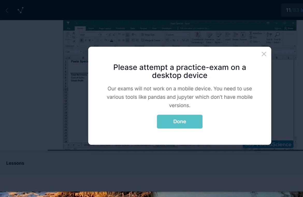Toggle Wrap Text in Alignment group

pos(148,35)
